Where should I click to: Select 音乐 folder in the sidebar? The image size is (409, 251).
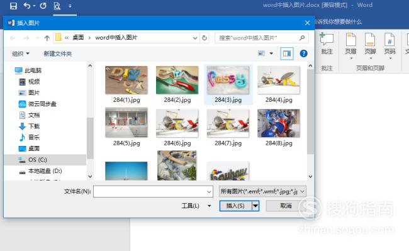tap(29, 137)
